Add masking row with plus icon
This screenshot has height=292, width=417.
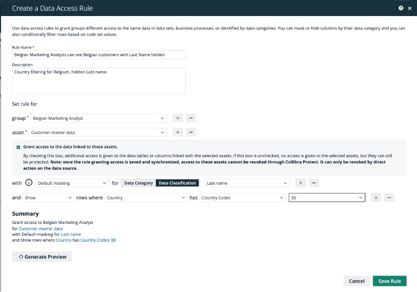tap(301, 183)
